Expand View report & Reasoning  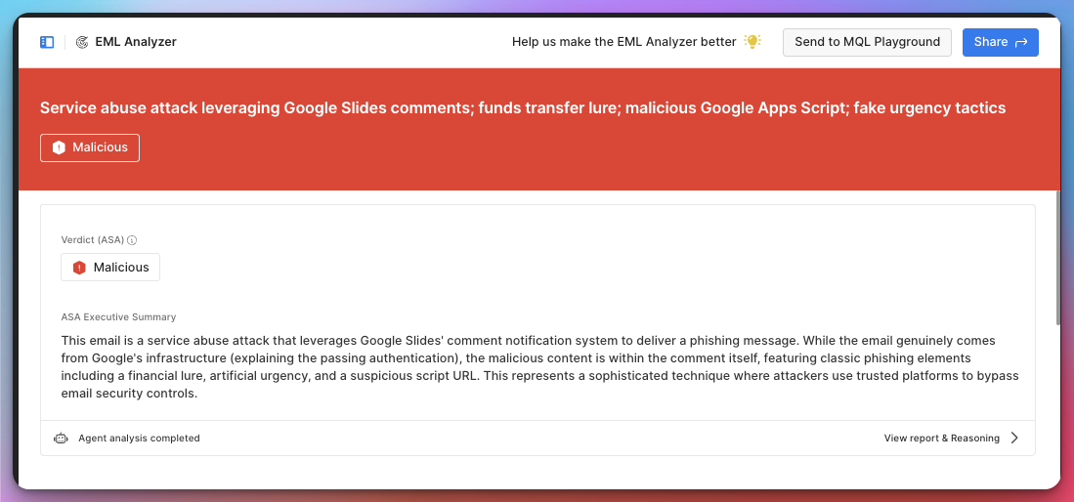pos(952,439)
